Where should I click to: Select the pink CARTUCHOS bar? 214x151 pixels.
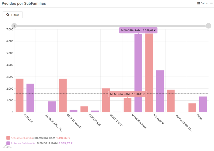[84, 109]
